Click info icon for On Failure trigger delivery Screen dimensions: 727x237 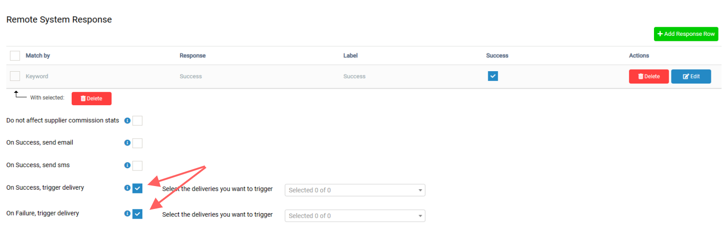click(127, 214)
